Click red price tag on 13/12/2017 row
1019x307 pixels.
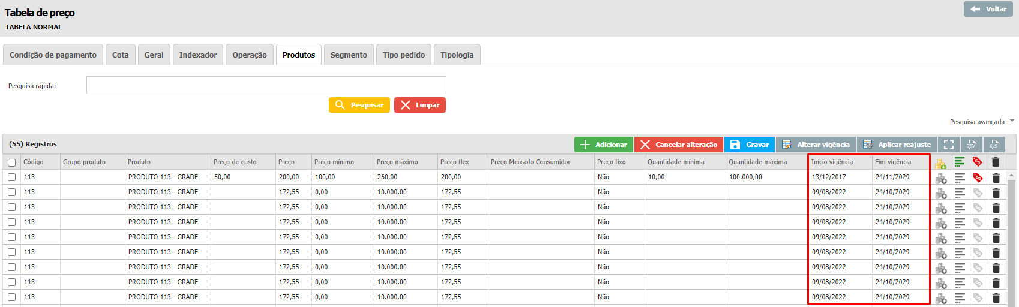(978, 177)
